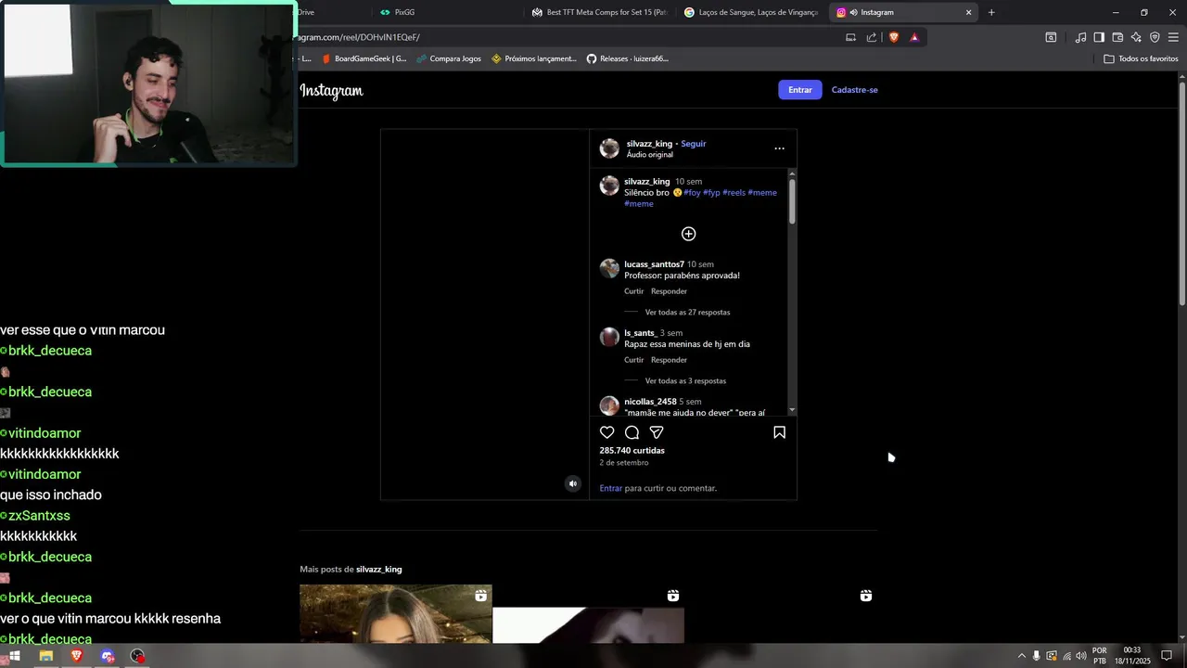Click the silvazz_king header avatar
This screenshot has width=1187, height=668.
(x=609, y=148)
